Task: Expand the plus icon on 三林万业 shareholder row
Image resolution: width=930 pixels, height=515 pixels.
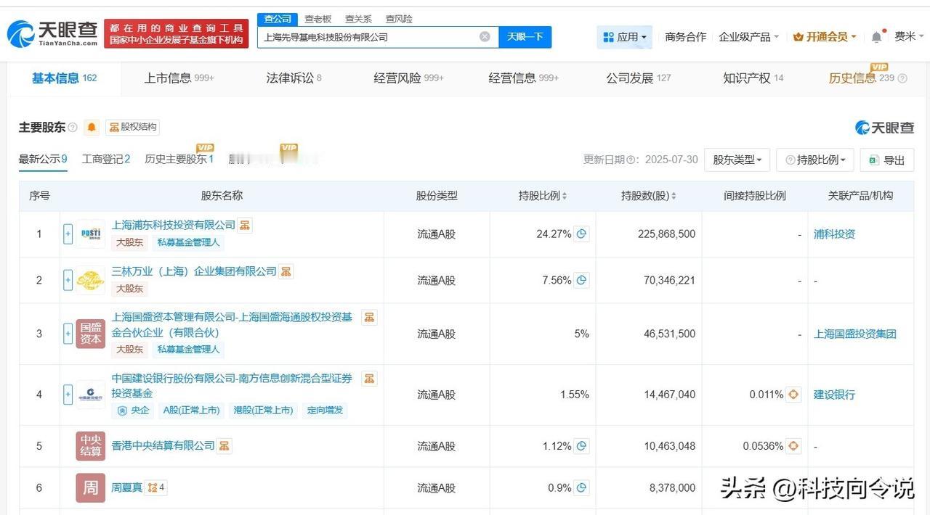Action: 68,280
